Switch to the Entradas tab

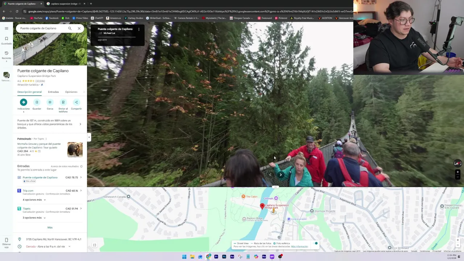53,92
